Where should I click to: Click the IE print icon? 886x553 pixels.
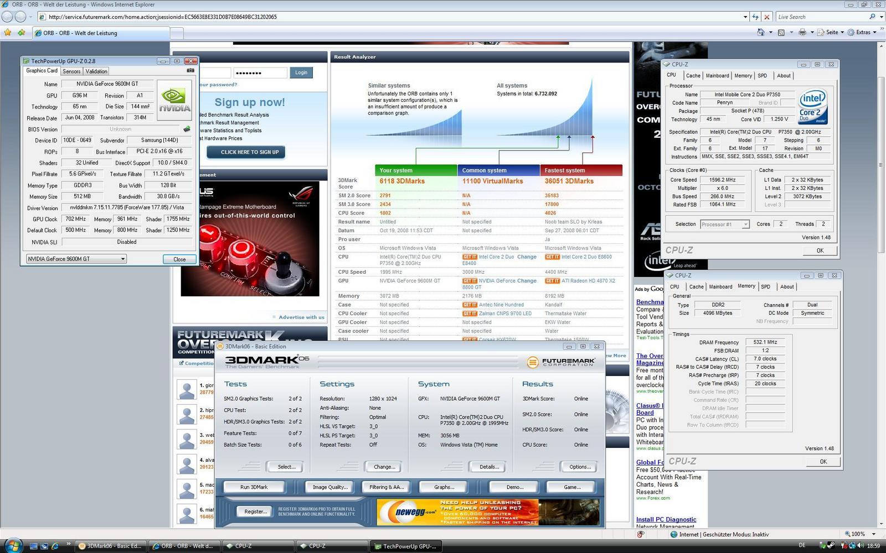coord(802,33)
